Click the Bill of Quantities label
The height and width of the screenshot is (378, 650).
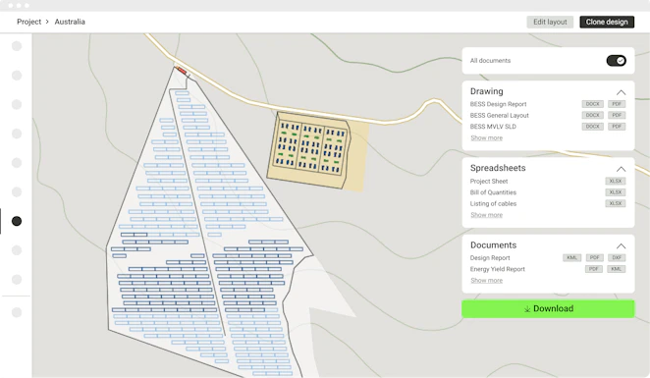click(493, 192)
